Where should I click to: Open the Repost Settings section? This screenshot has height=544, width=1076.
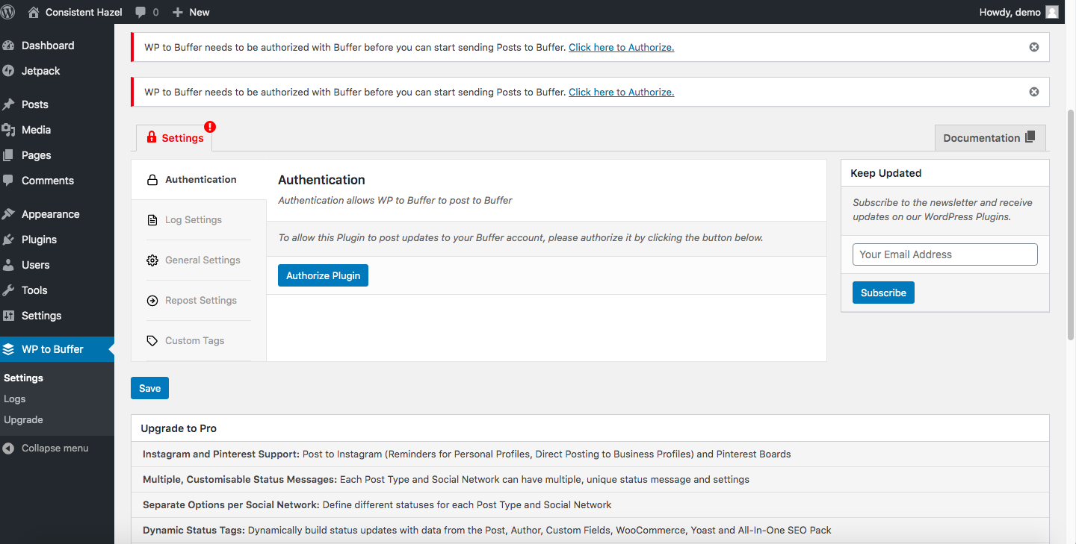pyautogui.click(x=199, y=301)
